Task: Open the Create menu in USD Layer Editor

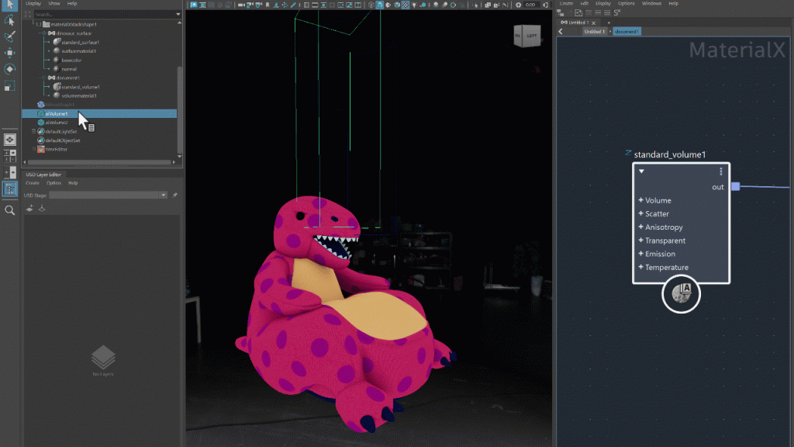Action: 33,183
